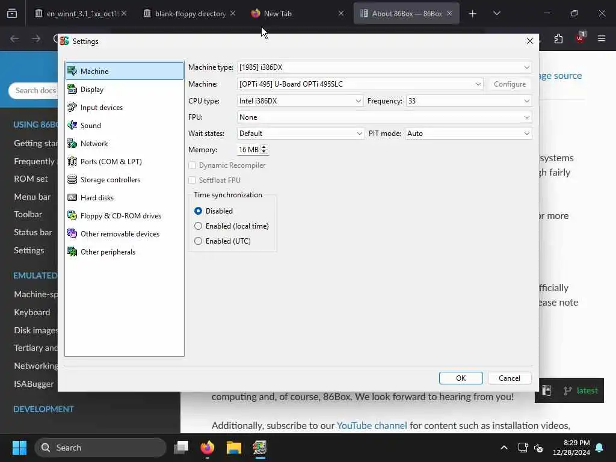Open the Hard disks category icon
This screenshot has height=462, width=616.
point(72,197)
